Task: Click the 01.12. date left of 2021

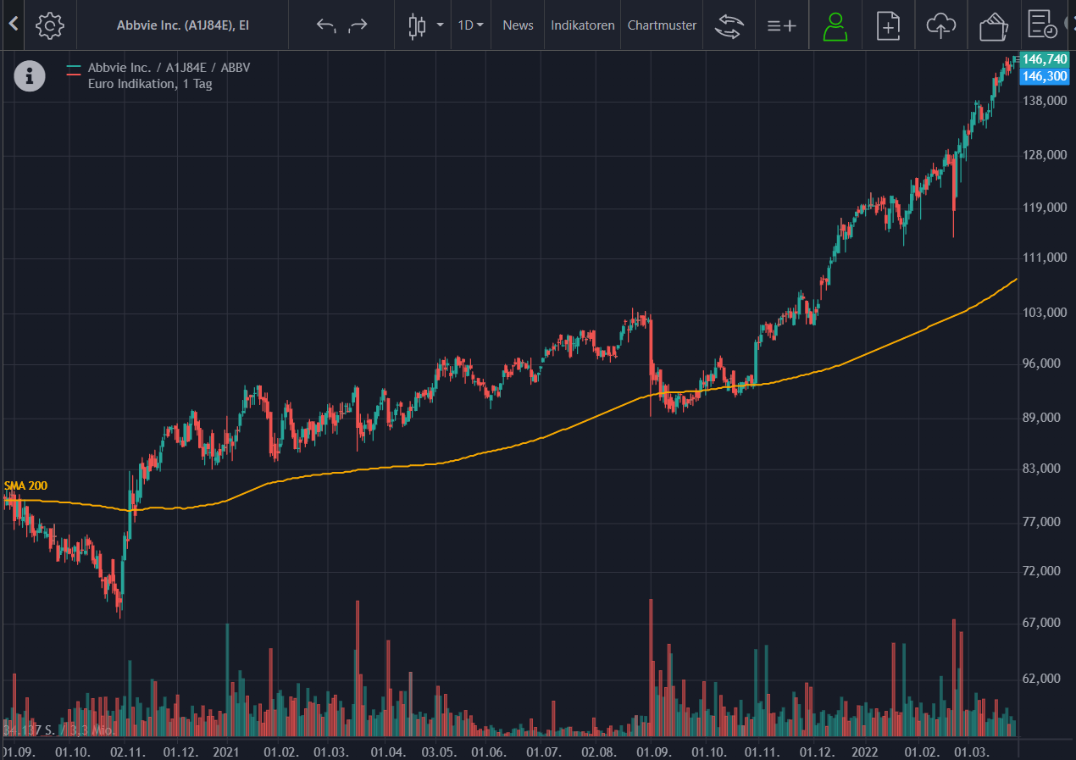Action: [x=180, y=752]
